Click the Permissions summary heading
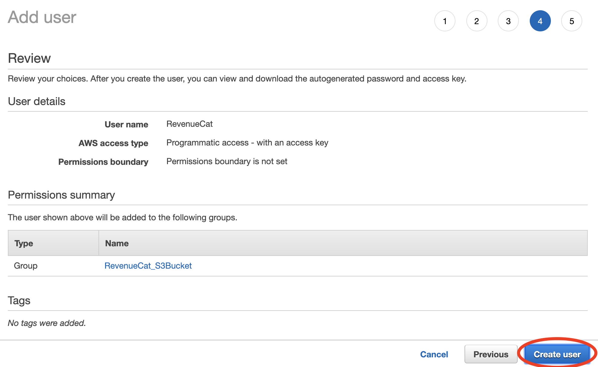Viewport: 598px width, 367px height. tap(61, 195)
